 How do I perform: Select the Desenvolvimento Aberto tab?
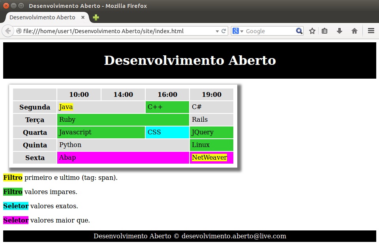point(42,17)
